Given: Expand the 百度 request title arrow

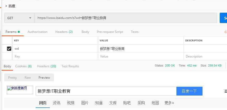Looking at the screenshot, I should point(6,6).
